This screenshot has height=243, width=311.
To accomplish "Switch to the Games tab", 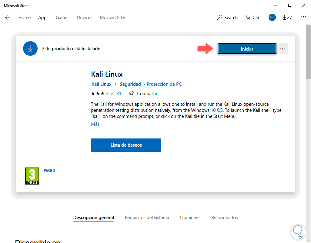I will (x=62, y=18).
